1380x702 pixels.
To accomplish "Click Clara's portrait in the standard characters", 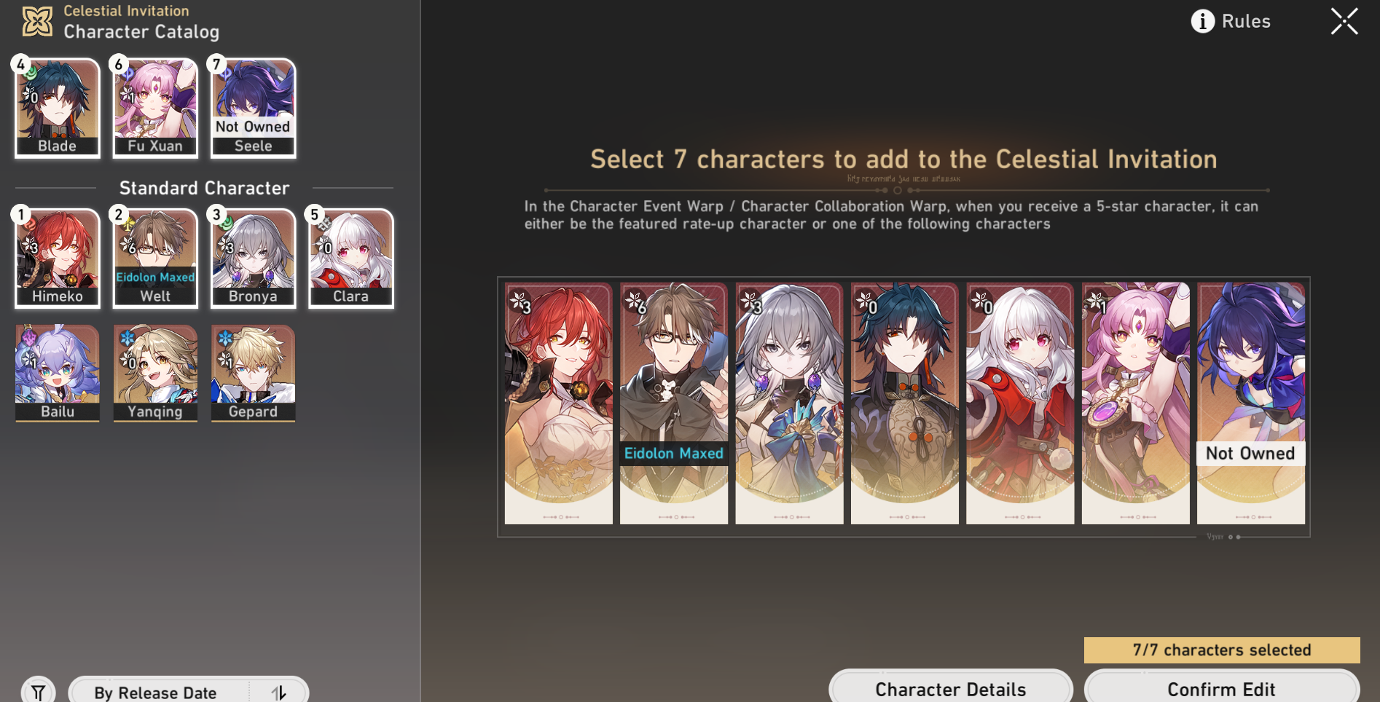I will click(351, 259).
